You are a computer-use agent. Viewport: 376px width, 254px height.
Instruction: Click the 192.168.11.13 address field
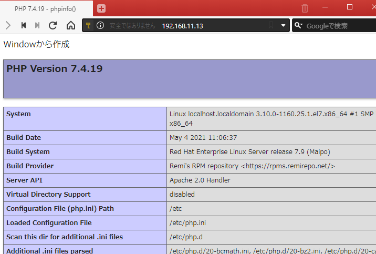pyautogui.click(x=182, y=26)
